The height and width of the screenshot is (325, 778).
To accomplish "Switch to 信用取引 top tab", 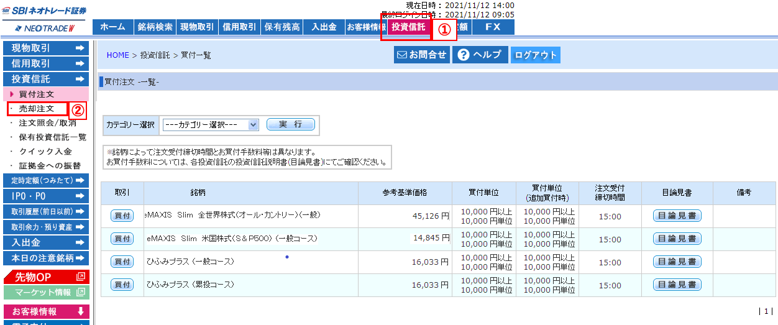I will (x=239, y=27).
